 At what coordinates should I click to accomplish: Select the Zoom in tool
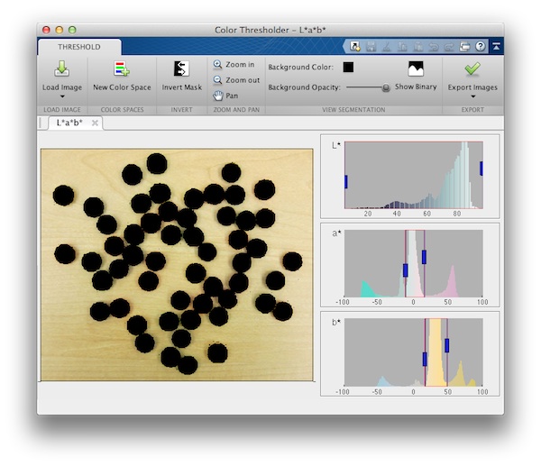point(234,65)
